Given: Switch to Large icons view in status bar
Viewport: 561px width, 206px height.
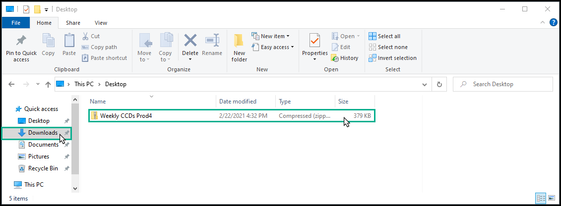Looking at the screenshot, I should (552, 198).
